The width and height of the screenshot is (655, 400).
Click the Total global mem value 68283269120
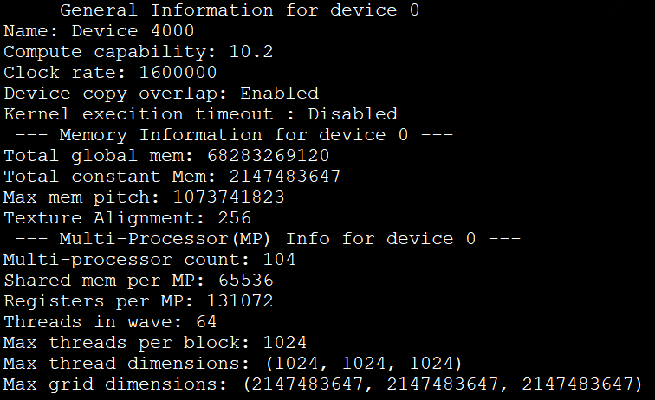tap(268, 156)
